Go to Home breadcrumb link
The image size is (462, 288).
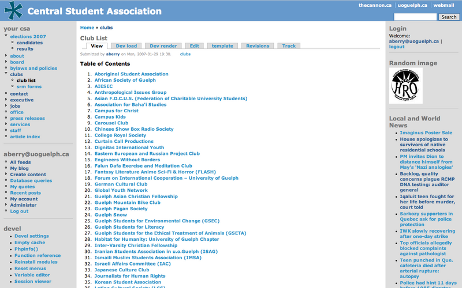tap(87, 28)
